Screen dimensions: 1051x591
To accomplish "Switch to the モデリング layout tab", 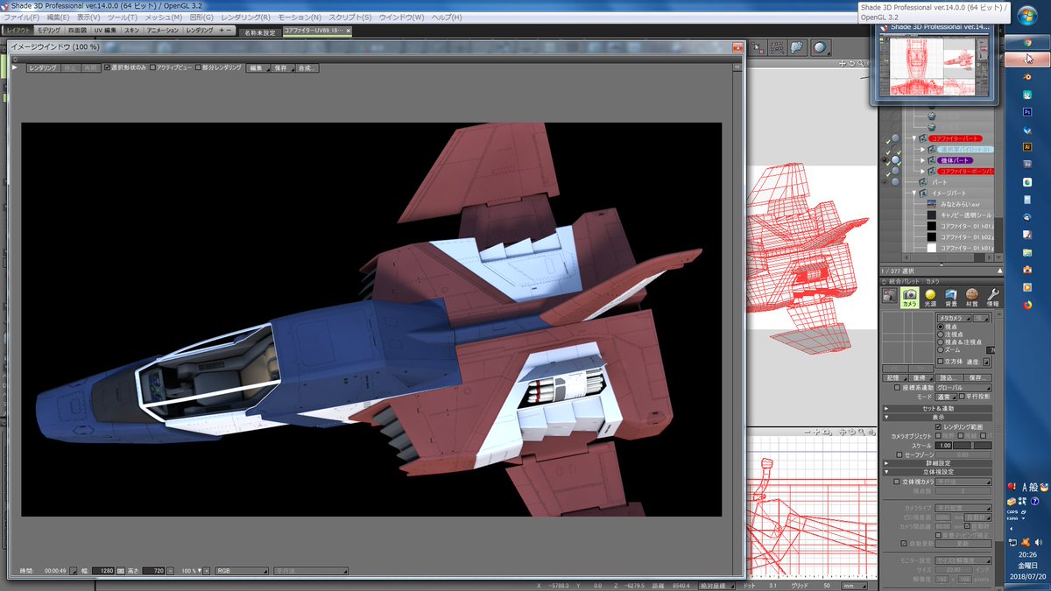I will [48, 31].
